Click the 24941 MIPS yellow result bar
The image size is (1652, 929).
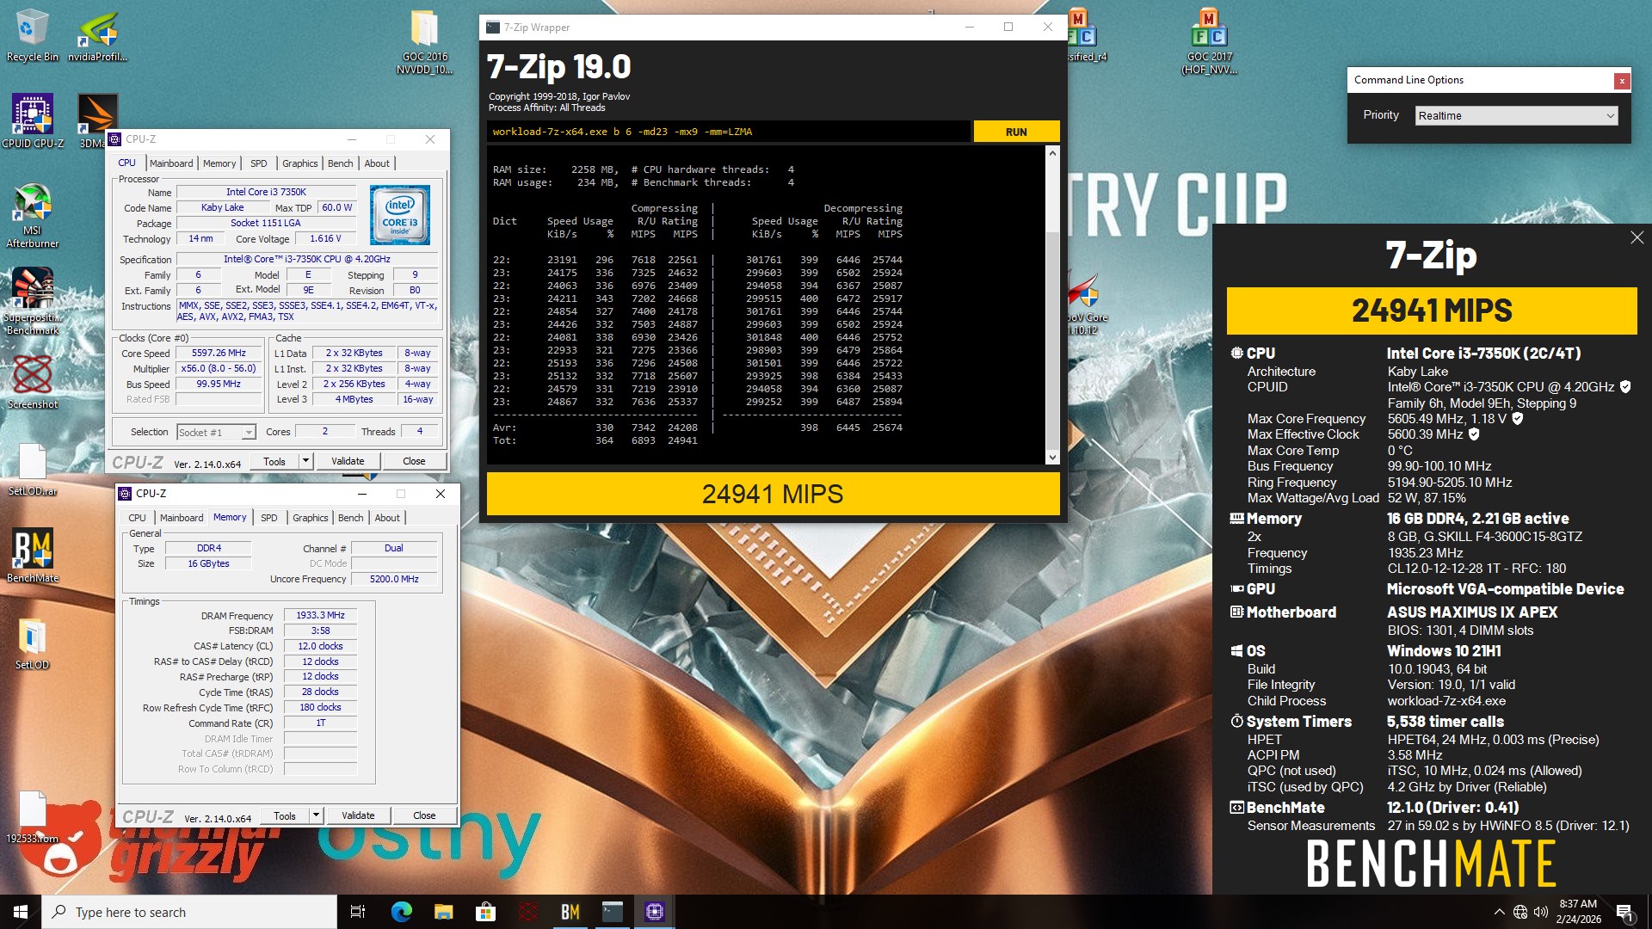pyautogui.click(x=773, y=494)
